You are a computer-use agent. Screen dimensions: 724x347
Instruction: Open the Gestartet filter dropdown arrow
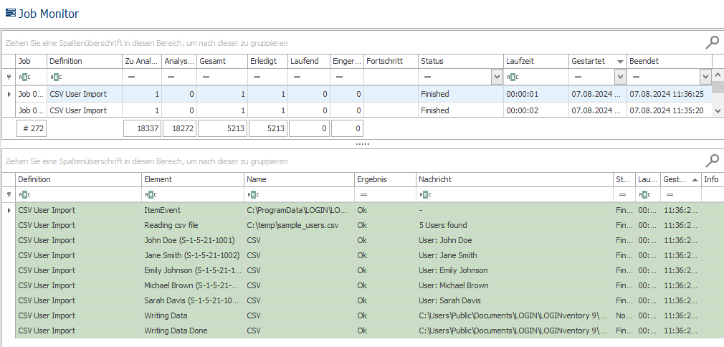tap(620, 77)
